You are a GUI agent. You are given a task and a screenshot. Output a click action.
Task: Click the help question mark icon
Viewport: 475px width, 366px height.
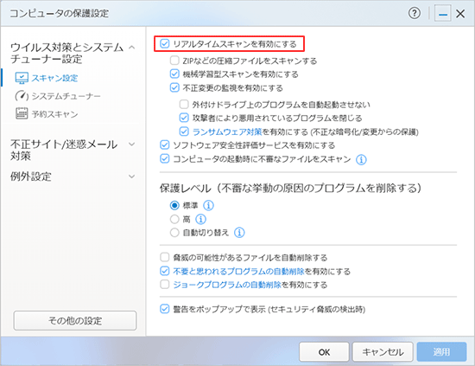(414, 13)
